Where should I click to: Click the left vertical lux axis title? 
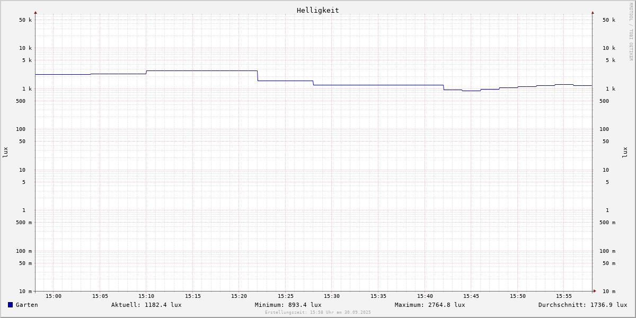coord(5,153)
